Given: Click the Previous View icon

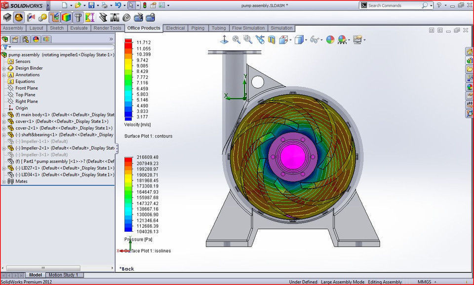Looking at the screenshot, I should coord(260,39).
